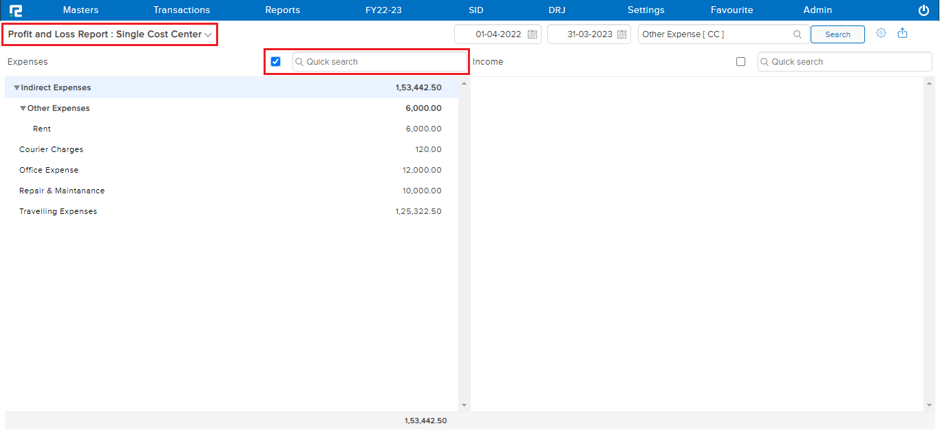Open Profit and Loss Report type dropdown

tap(208, 35)
